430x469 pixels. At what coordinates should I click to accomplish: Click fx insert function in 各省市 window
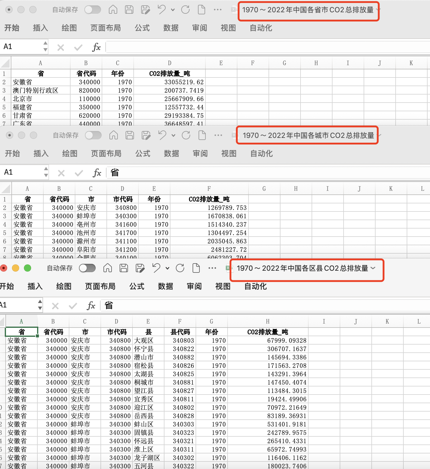(96, 47)
